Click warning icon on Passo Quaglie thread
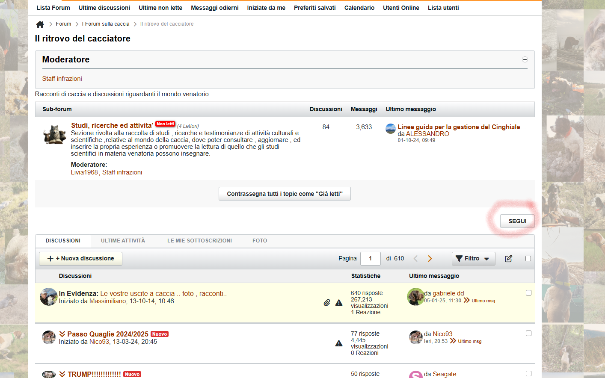605x378 pixels. [339, 343]
